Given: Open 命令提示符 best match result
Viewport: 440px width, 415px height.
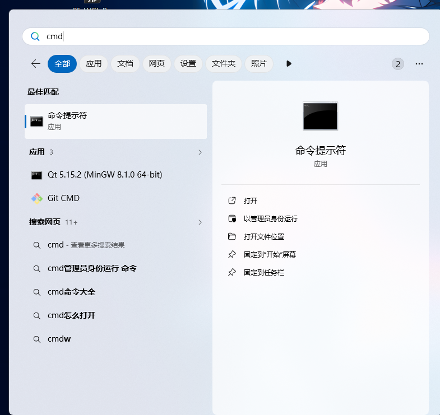Looking at the screenshot, I should pos(116,122).
